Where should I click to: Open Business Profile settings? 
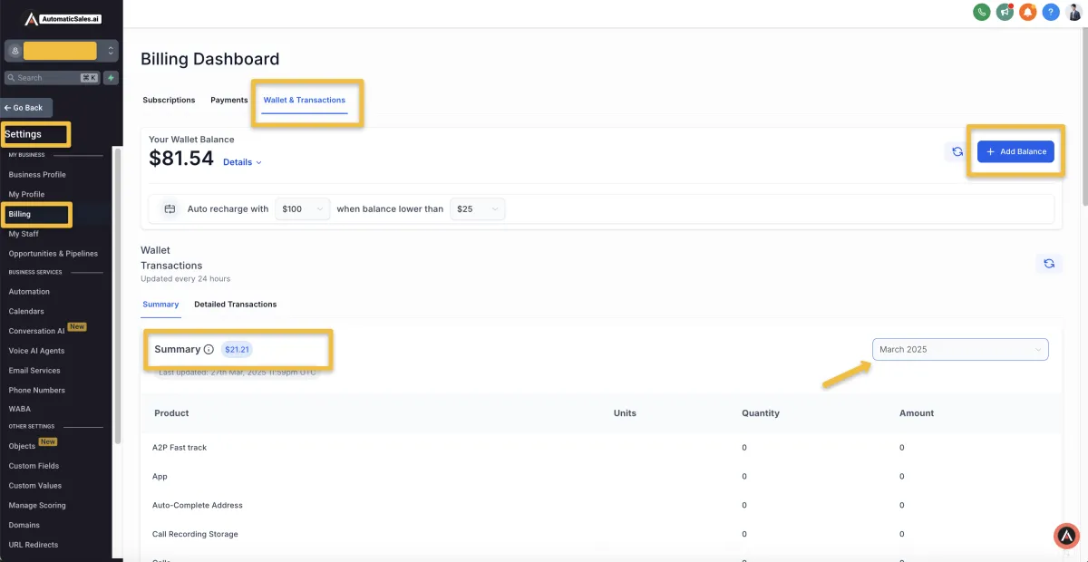pyautogui.click(x=37, y=174)
